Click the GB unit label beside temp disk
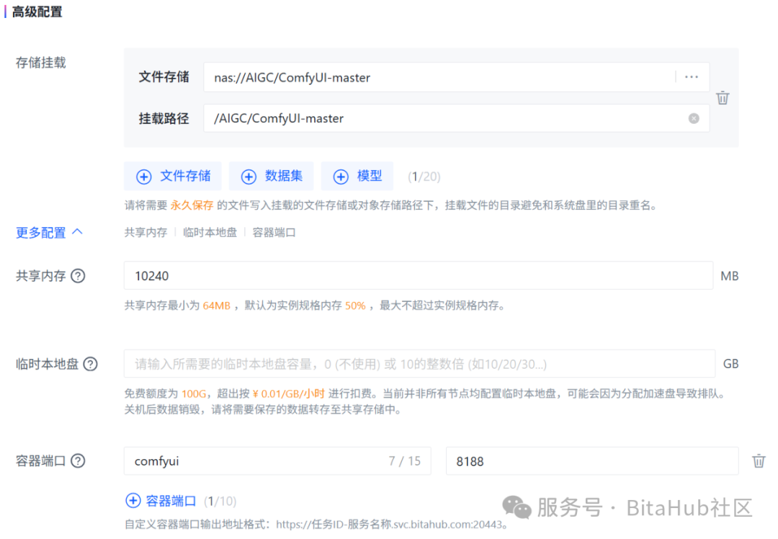778x539 pixels. [730, 364]
